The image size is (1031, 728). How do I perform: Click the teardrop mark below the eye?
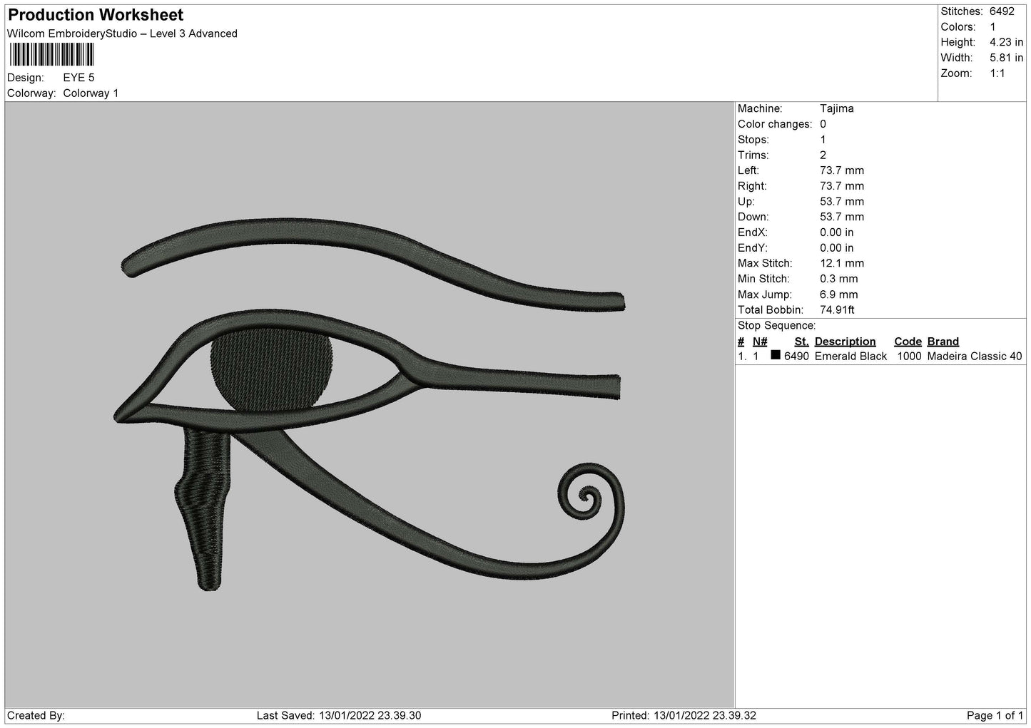(x=204, y=509)
